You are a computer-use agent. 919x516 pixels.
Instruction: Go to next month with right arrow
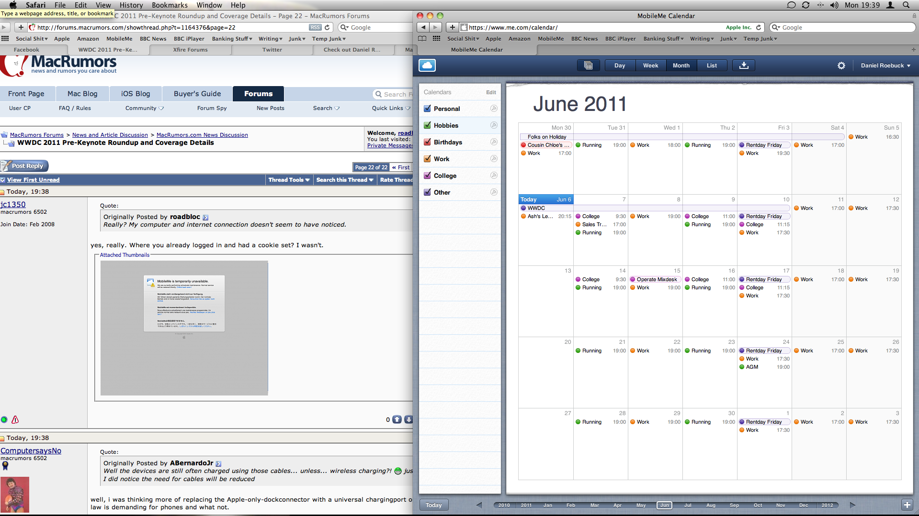(852, 505)
